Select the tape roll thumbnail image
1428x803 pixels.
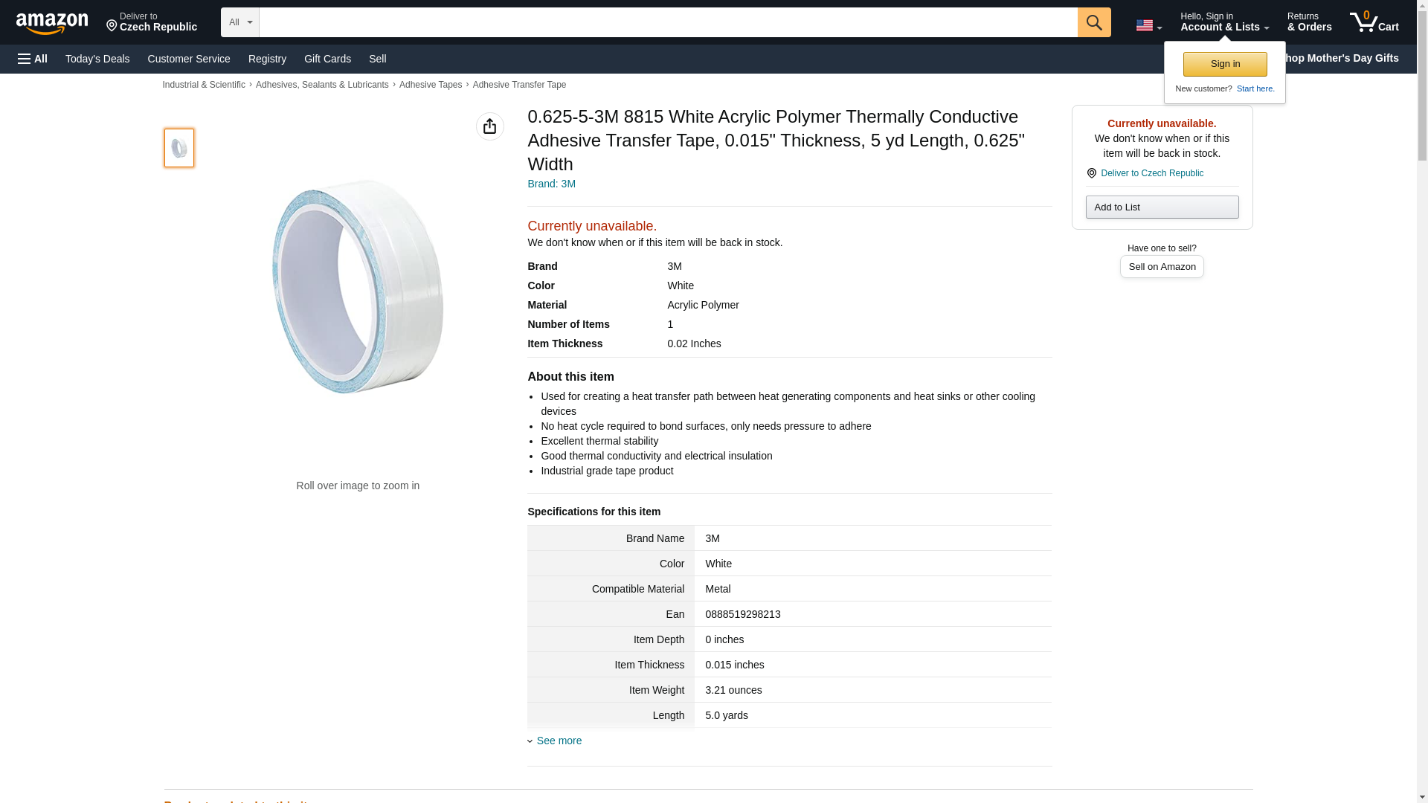point(178,147)
